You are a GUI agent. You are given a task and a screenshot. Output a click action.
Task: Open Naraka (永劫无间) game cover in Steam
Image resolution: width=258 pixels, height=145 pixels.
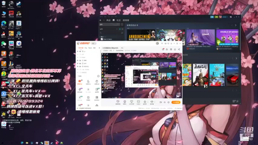tap(200, 75)
